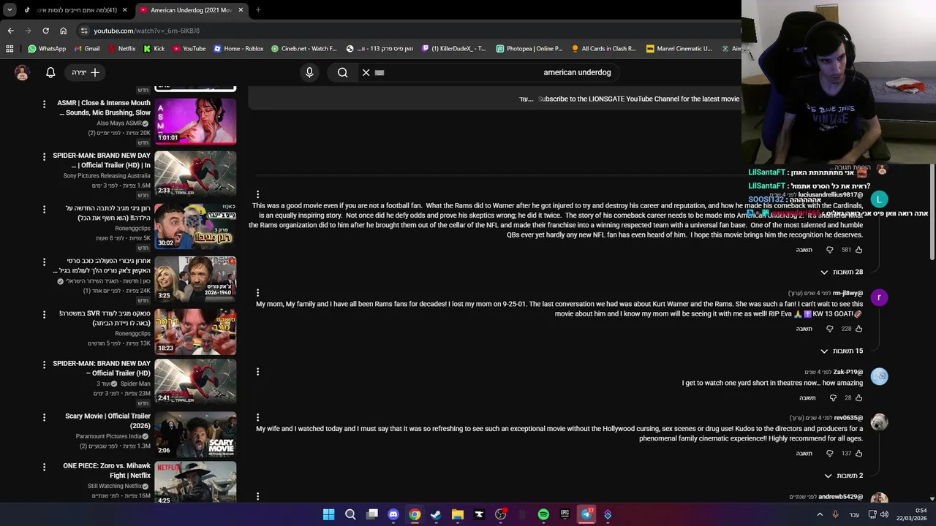Open options for the rev0635 comment

point(257,417)
